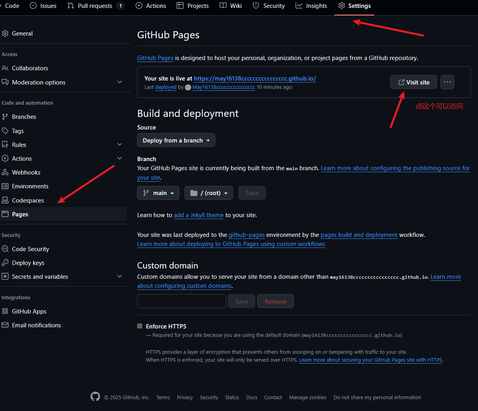Image resolution: width=478 pixels, height=411 pixels.
Task: Click 'Learn more about securing your GitHub Pages' link
Action: coord(371,360)
